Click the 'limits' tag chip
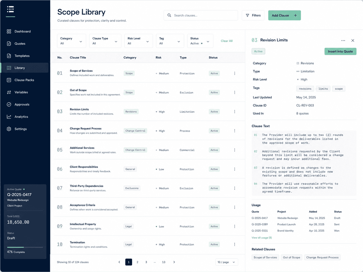363x272 pixels. (323, 89)
